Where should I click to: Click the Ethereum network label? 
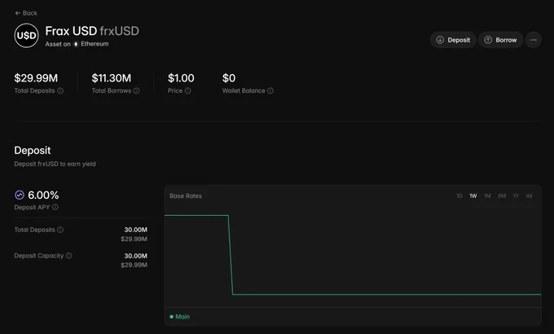point(95,44)
